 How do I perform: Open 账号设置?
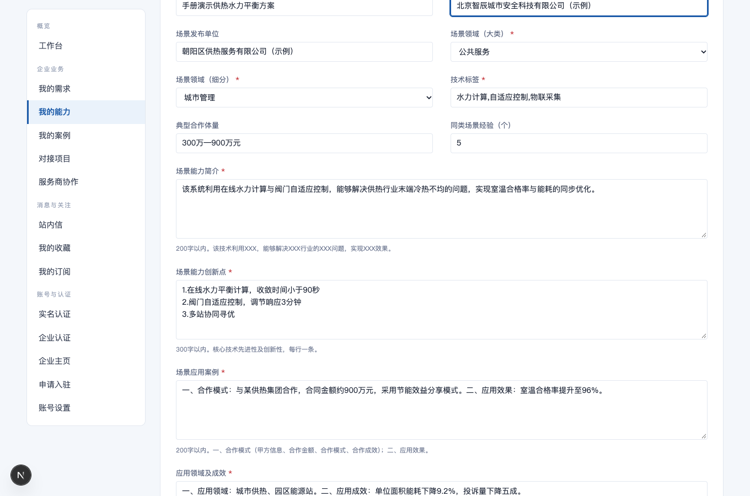pyautogui.click(x=86, y=408)
